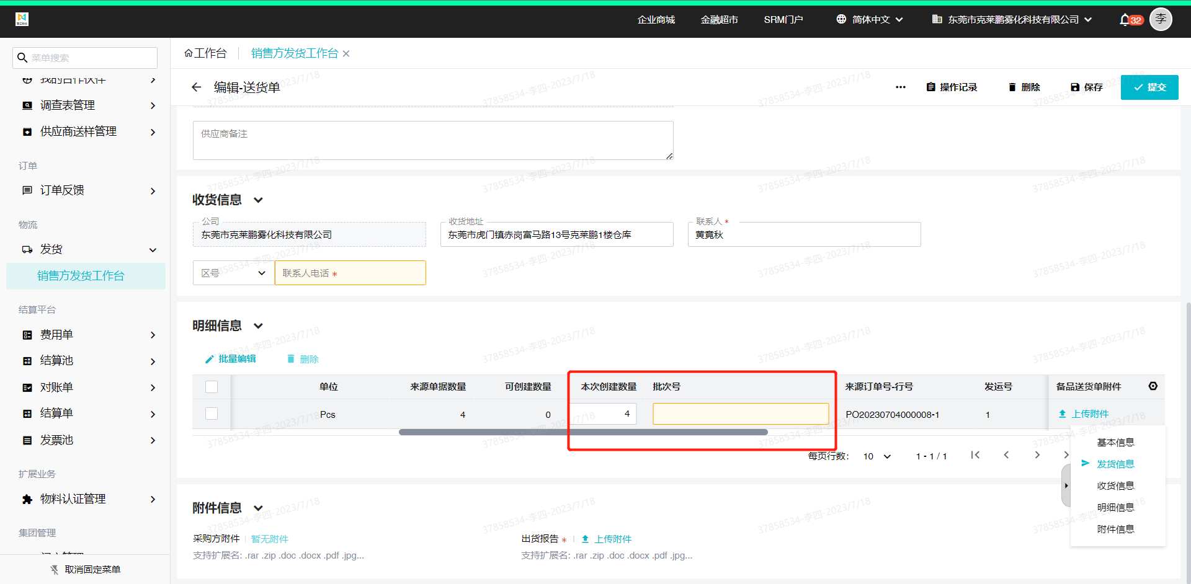Screen dimensions: 1191x584
Task: Collapse the 明细信息 section
Action: pyautogui.click(x=259, y=325)
